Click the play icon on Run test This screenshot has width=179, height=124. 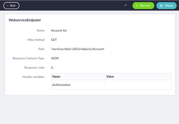point(137,6)
